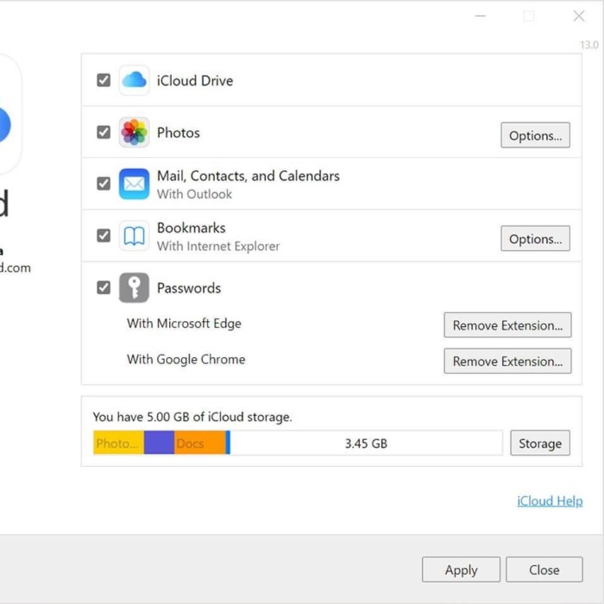Viewport: 604px width, 604px height.
Task: Open the Storage button
Action: point(540,443)
